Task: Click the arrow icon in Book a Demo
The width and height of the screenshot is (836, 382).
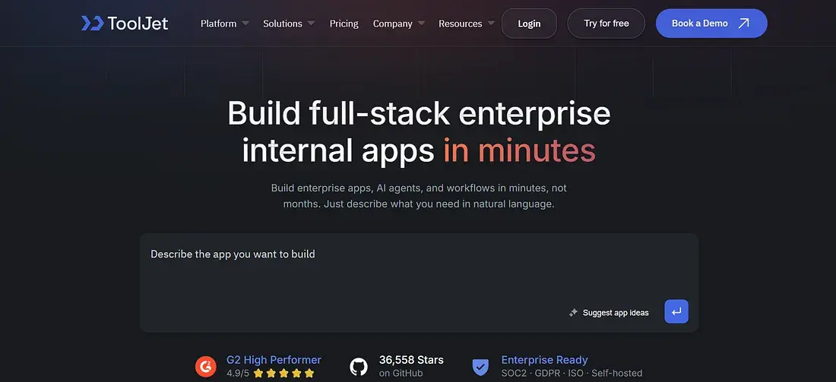Action: [744, 24]
